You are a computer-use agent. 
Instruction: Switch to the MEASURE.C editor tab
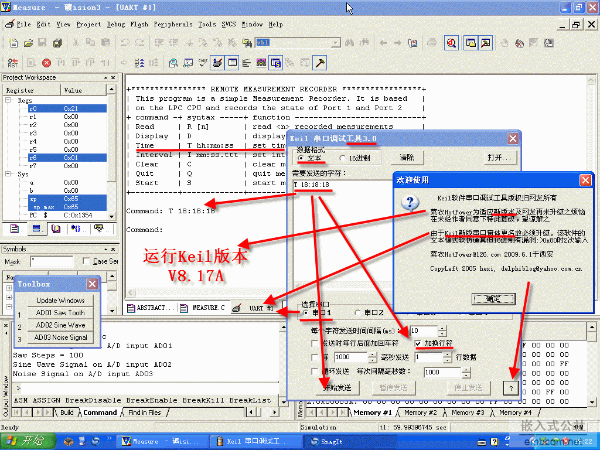[204, 308]
